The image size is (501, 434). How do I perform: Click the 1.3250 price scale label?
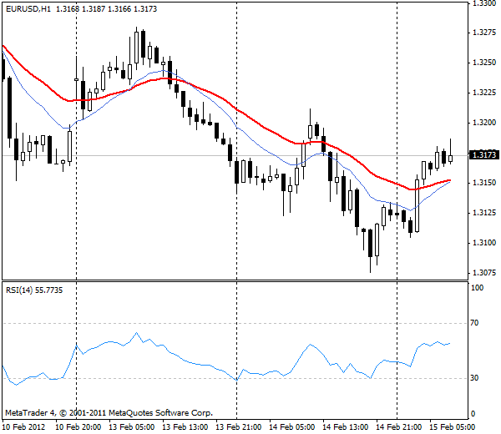[484, 63]
